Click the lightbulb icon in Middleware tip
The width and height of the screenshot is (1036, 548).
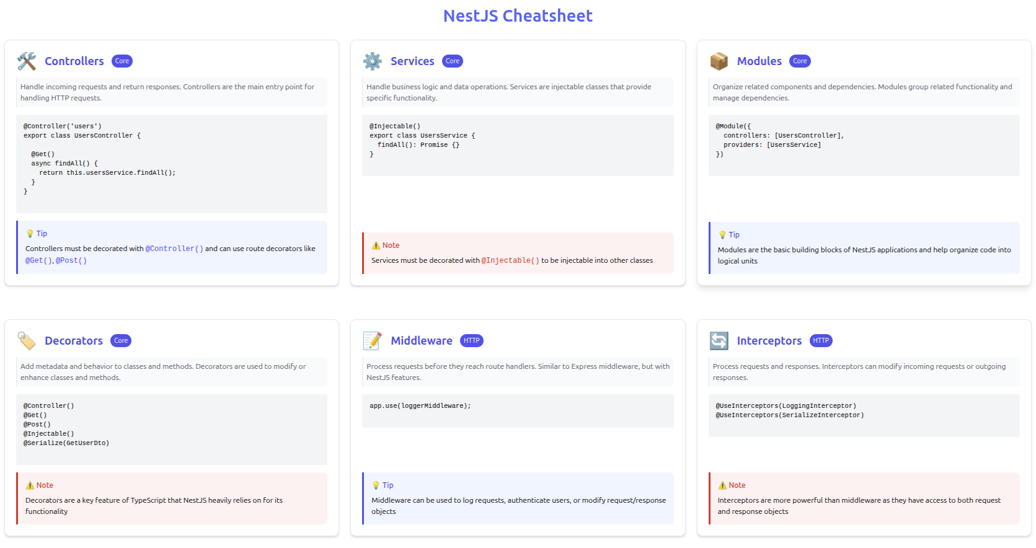click(376, 485)
